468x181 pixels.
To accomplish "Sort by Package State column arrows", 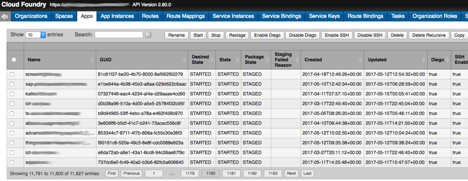I will pos(267,59).
